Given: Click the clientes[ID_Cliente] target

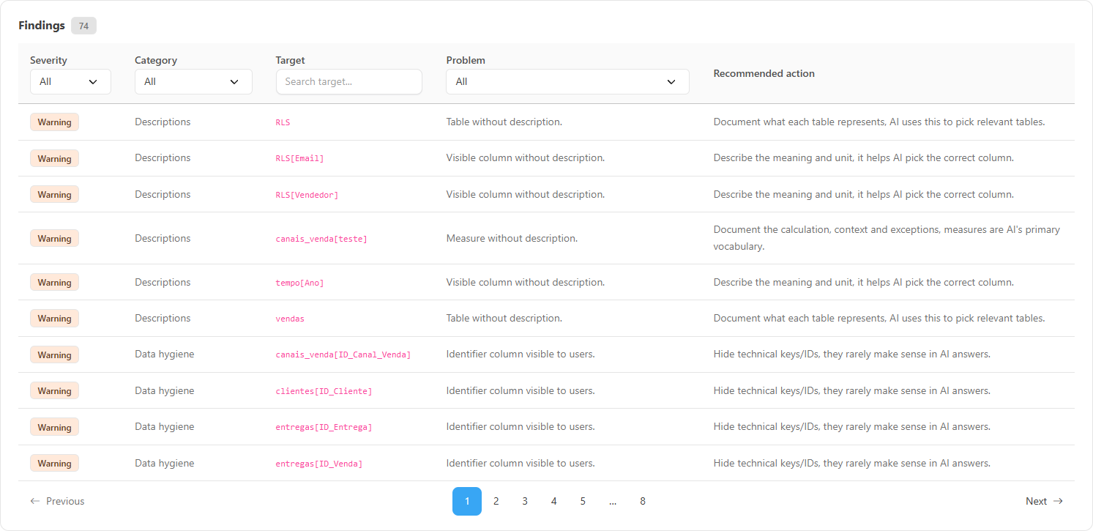Looking at the screenshot, I should (x=324, y=391).
